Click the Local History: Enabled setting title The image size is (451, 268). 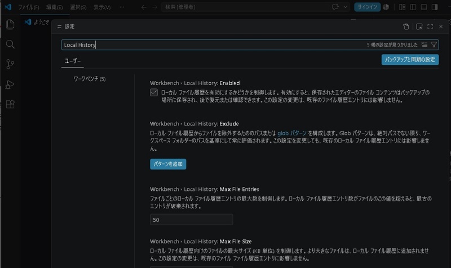click(194, 83)
